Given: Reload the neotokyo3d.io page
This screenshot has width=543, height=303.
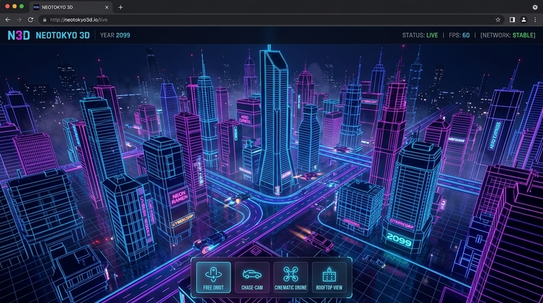Looking at the screenshot, I should tap(30, 20).
